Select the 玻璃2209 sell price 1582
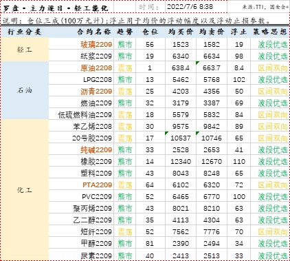Screen dimensions: 290x261 tap(212, 44)
